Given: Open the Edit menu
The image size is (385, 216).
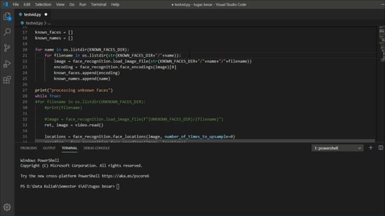Looking at the screenshot, I should click(26, 4).
